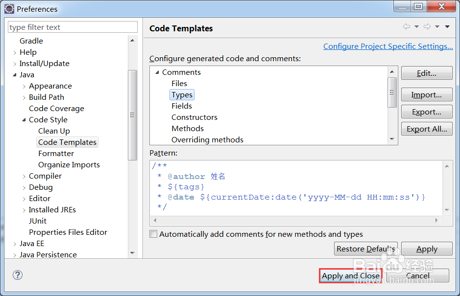Open the back history dropdown arrow
The height and width of the screenshot is (296, 460).
416,27
